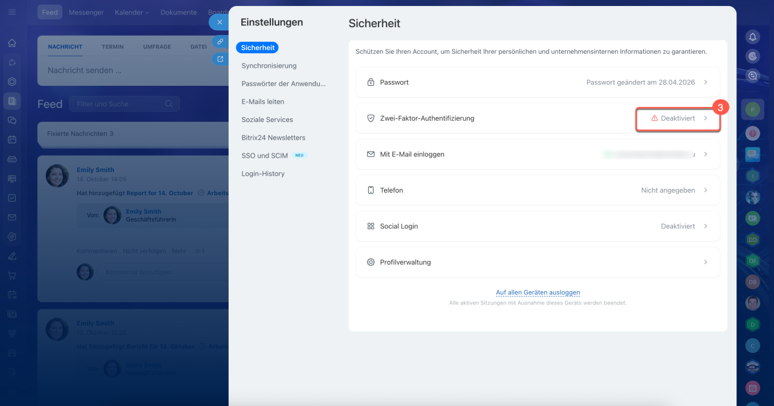
Task: Open the chat search icon in right sidebar
Action: point(753,76)
